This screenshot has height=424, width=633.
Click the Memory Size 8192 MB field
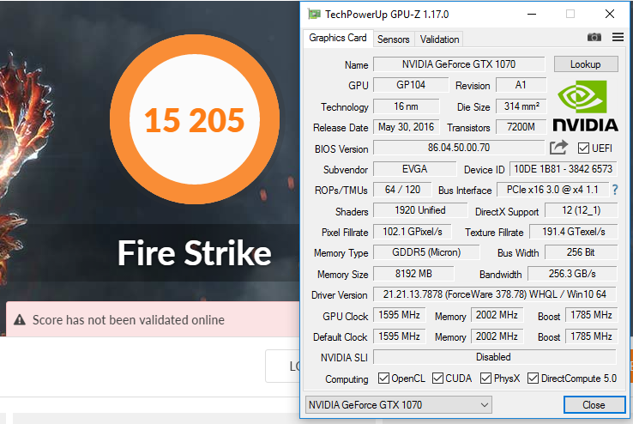click(x=413, y=274)
